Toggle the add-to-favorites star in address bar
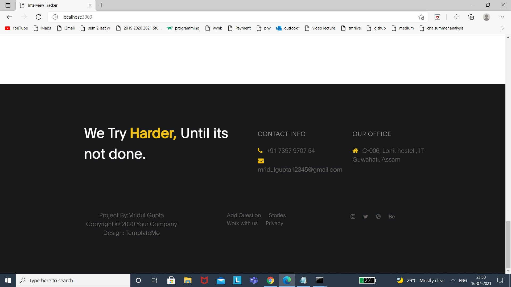The image size is (511, 287). [x=421, y=17]
